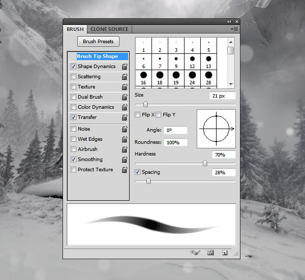Click the lock icon next to Dual Brush
The height and width of the screenshot is (280, 305).
125,97
